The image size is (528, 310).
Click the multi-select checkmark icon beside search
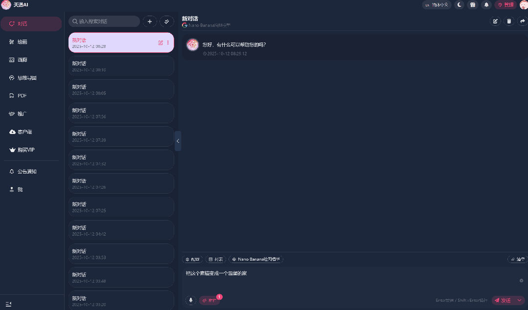[x=167, y=22]
